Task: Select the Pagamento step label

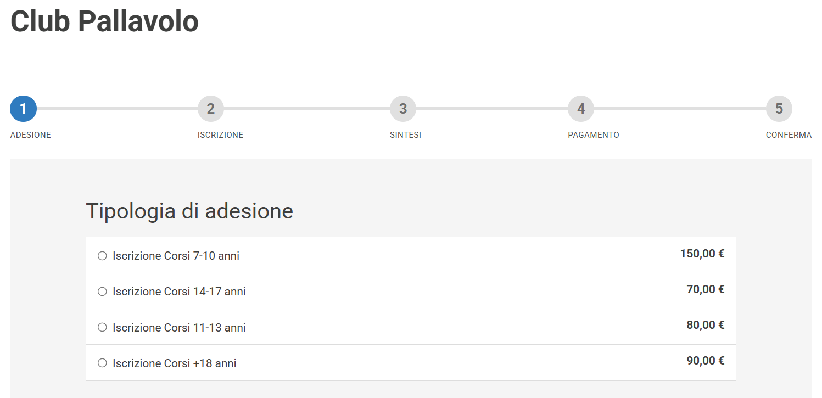Action: coord(593,135)
